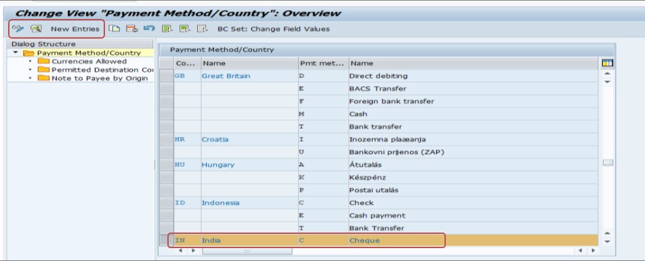Click payment method D in Direct debiting row
This screenshot has width=645, height=261.
324,76
